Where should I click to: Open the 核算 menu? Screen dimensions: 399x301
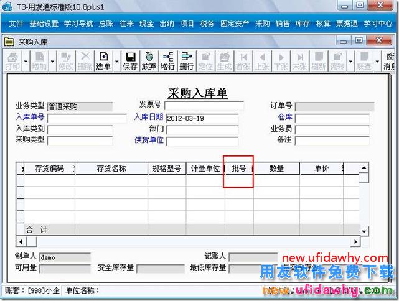323,24
